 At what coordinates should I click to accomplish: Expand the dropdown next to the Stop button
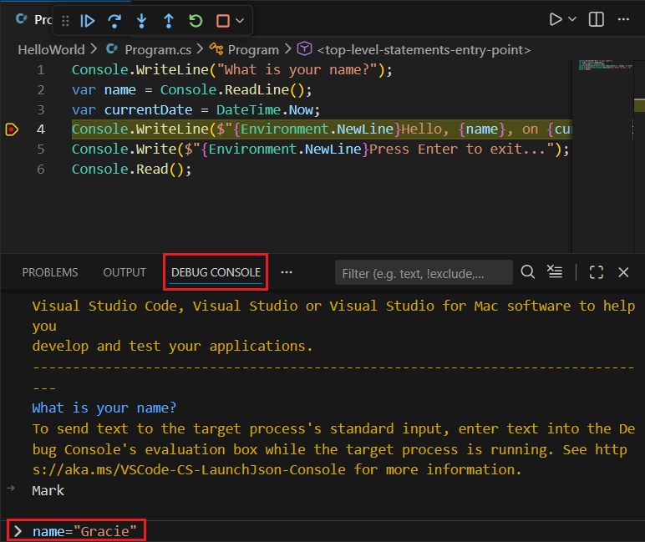pyautogui.click(x=241, y=21)
